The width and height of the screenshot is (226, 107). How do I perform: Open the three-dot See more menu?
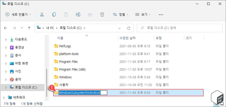(x=161, y=15)
